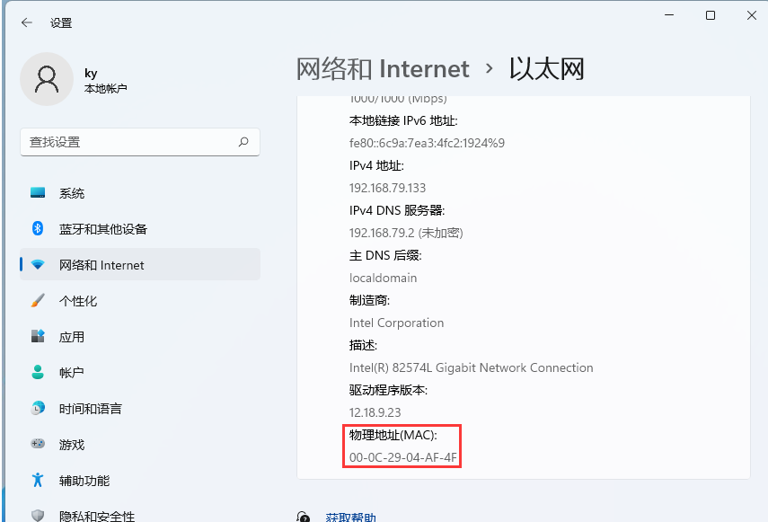The width and height of the screenshot is (768, 522).
Task: Click the 物理地址(MAC): label
Action: (x=393, y=435)
